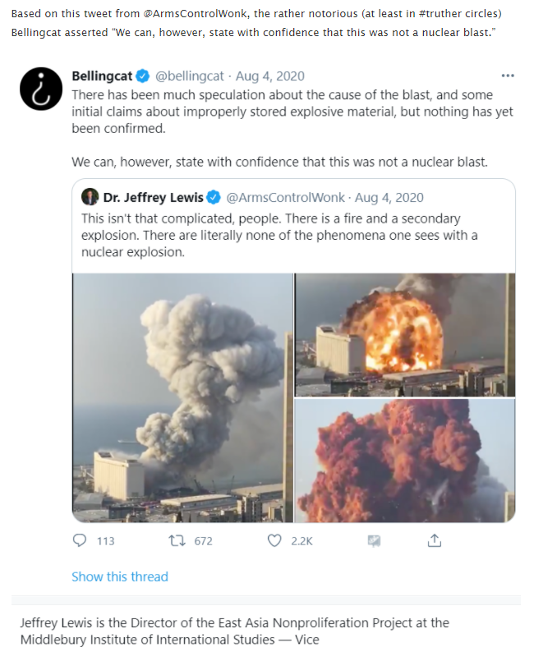Click the Dr. Jeffrey Lewis name in quoted tweet

(x=153, y=197)
